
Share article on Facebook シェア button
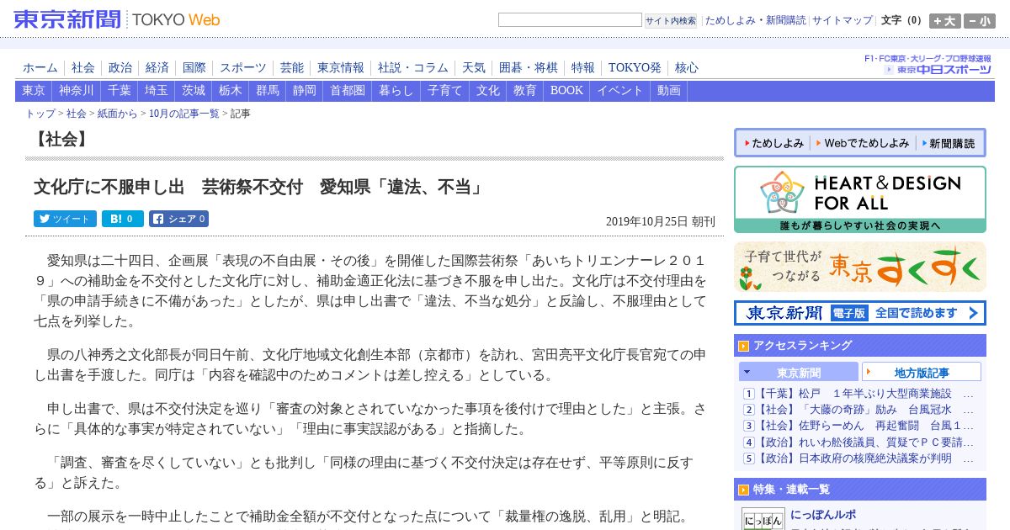tap(178, 219)
